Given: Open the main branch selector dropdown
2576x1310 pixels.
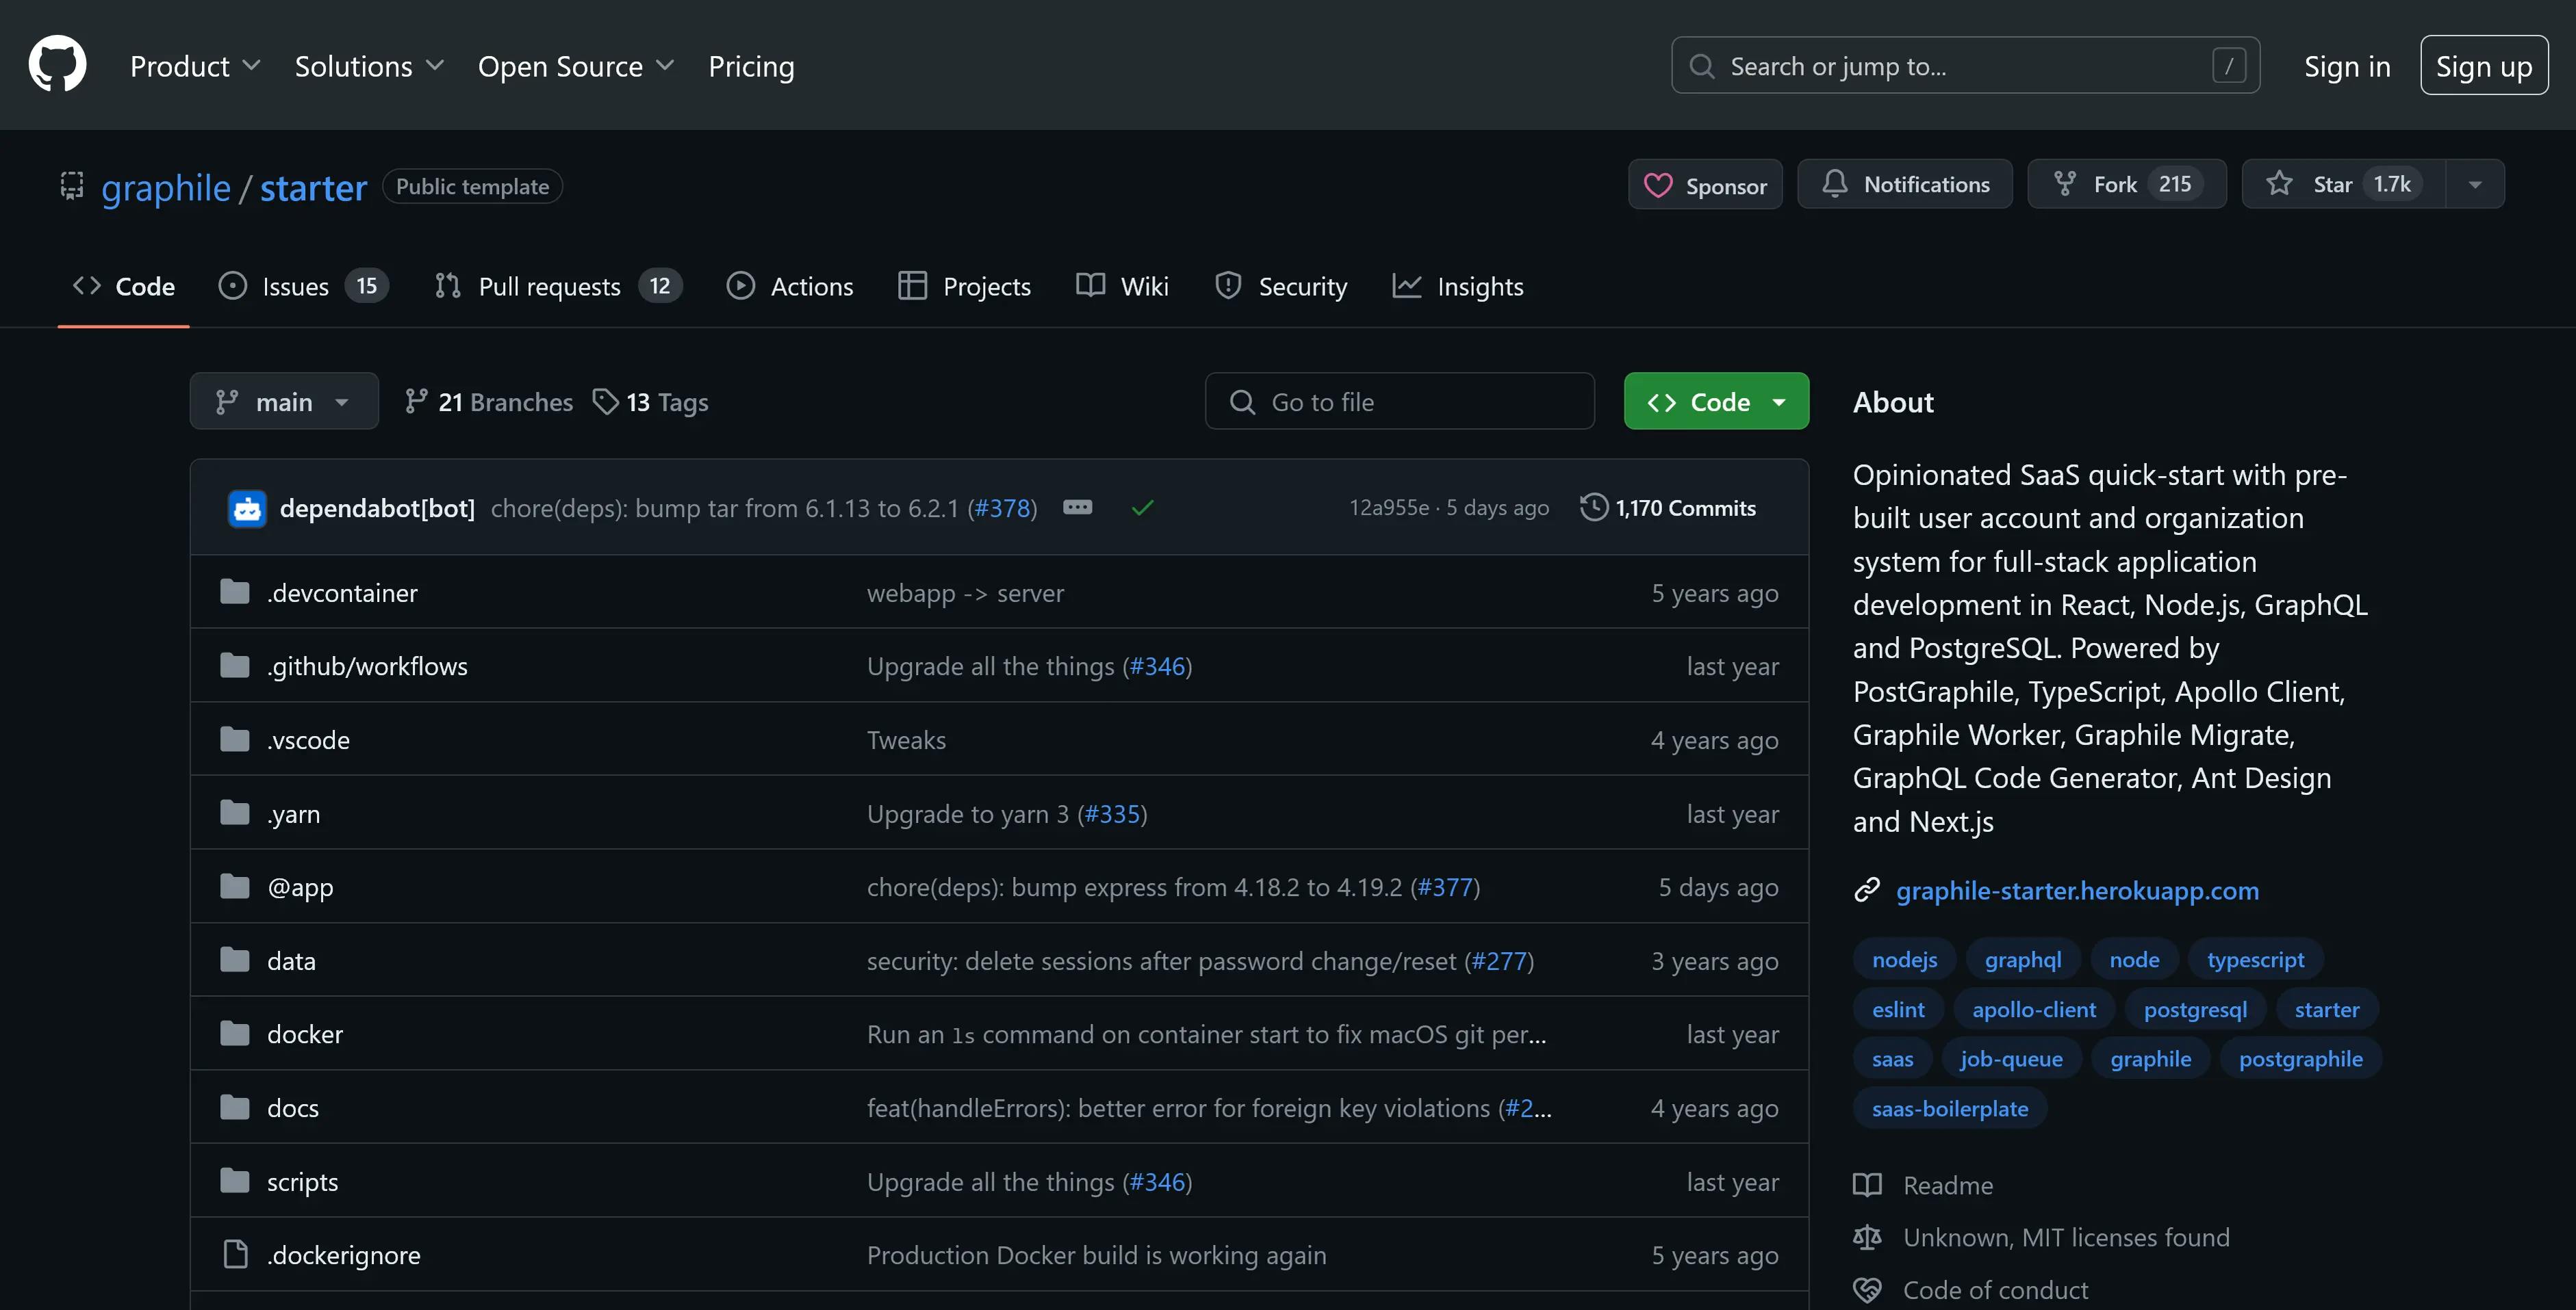Looking at the screenshot, I should point(284,402).
